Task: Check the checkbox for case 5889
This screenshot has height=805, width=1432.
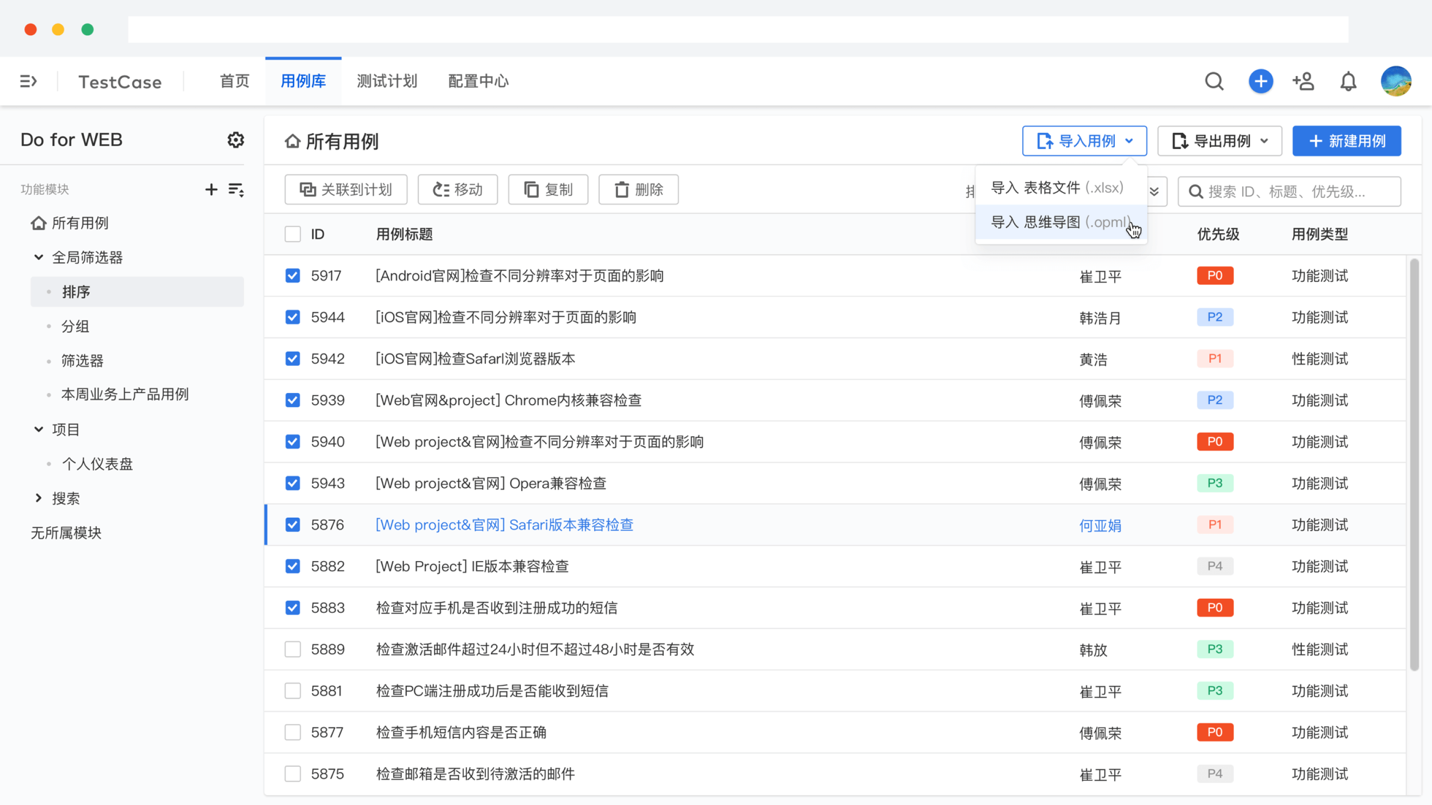Action: click(292, 649)
